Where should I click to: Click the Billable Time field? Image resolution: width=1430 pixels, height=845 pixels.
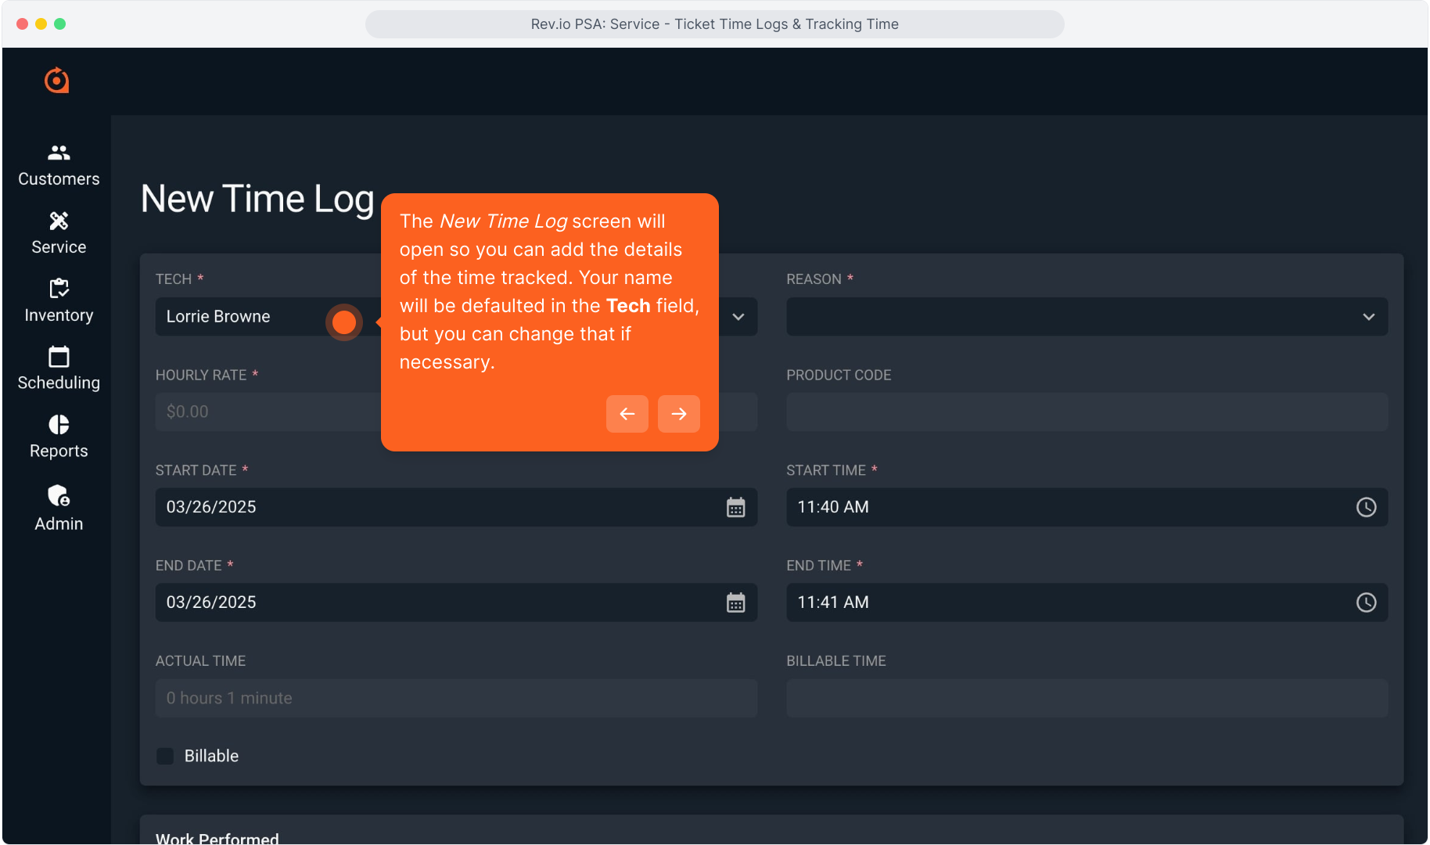[x=1087, y=698]
